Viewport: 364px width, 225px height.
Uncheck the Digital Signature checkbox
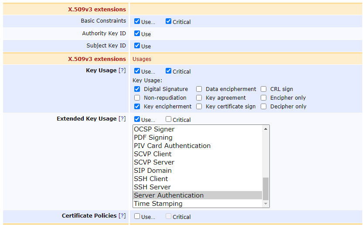[x=137, y=89]
